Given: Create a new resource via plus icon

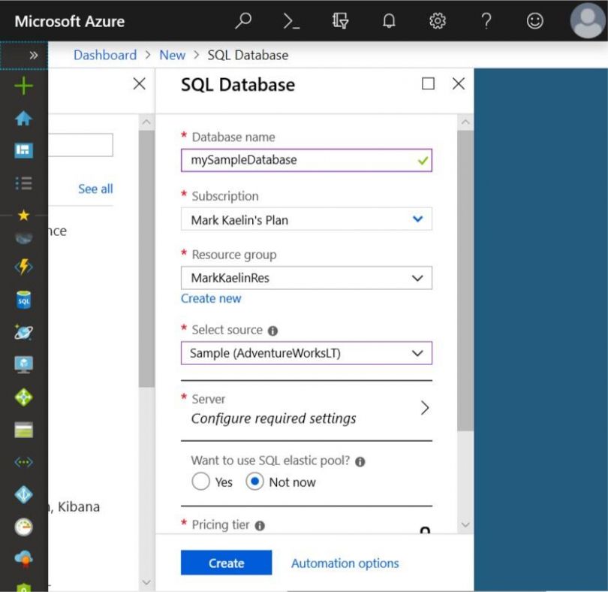Looking at the screenshot, I should [x=23, y=85].
